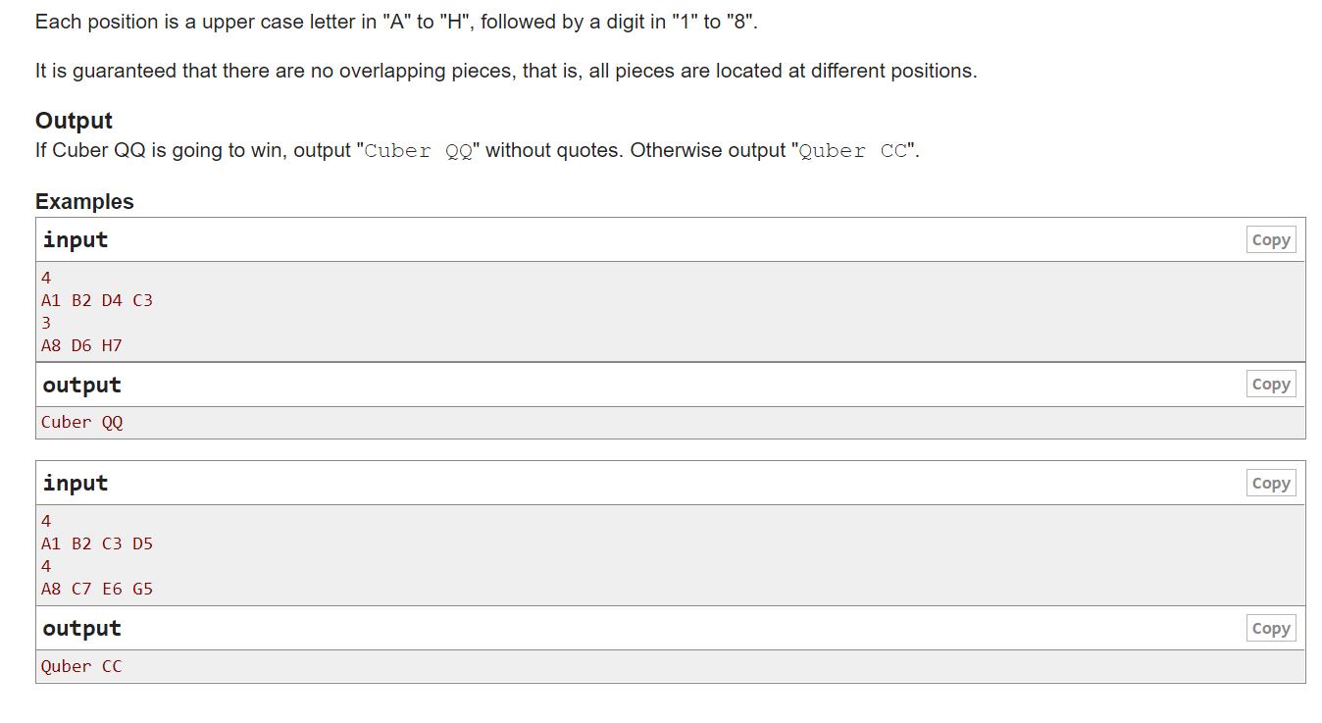Click the monospace "Cuber QQ" in the Output description

[x=419, y=151]
